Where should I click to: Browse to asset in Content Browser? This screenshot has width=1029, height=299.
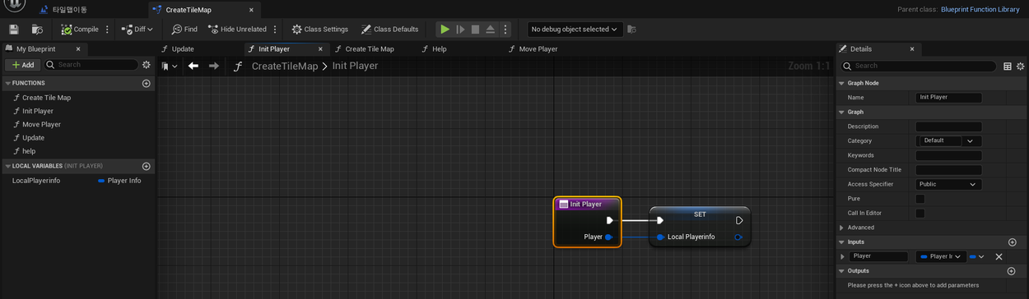point(37,30)
